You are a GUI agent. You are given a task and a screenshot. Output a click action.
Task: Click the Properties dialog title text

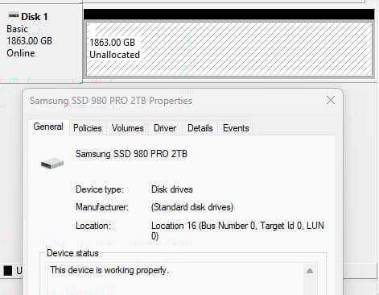point(111,101)
